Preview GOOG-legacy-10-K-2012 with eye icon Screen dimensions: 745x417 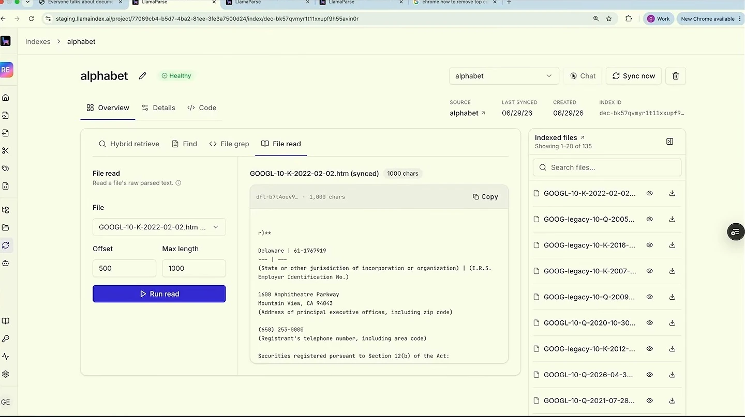pyautogui.click(x=649, y=349)
